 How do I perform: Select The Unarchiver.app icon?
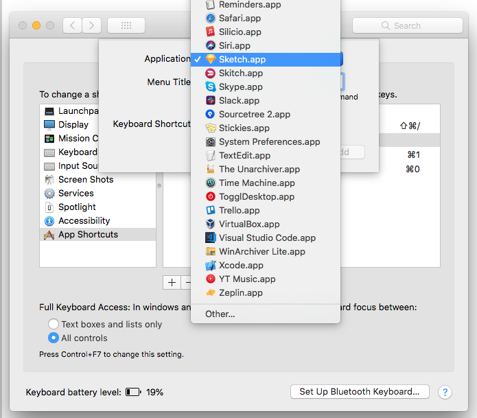[210, 169]
